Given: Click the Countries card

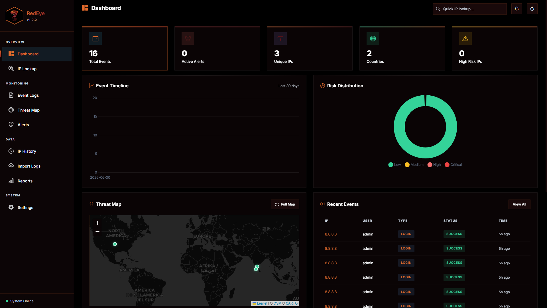Looking at the screenshot, I should click(402, 49).
